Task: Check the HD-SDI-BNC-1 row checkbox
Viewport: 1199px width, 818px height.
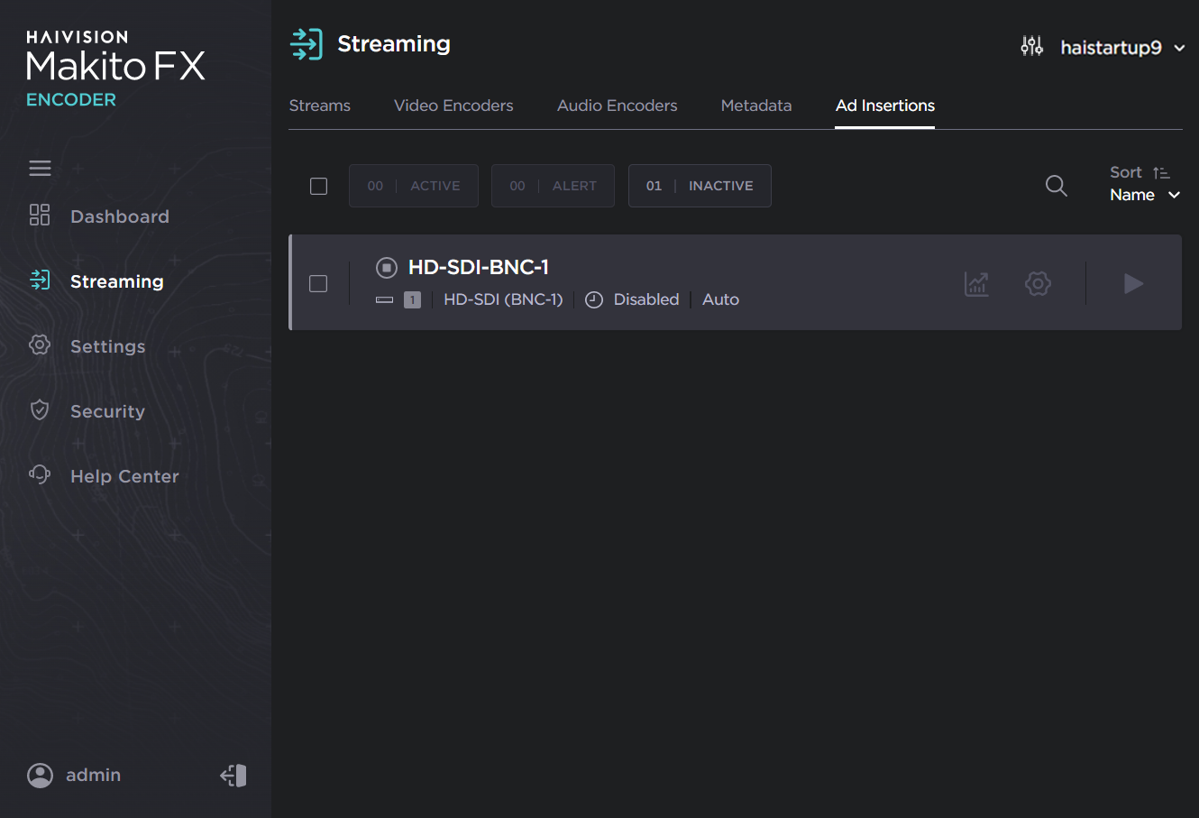Action: pos(318,283)
